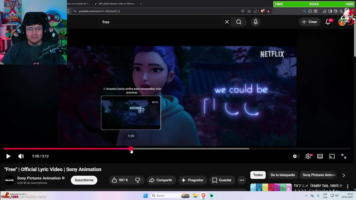This screenshot has width=356, height=200.
Task: Start voice search with microphone
Action: coord(256,22)
